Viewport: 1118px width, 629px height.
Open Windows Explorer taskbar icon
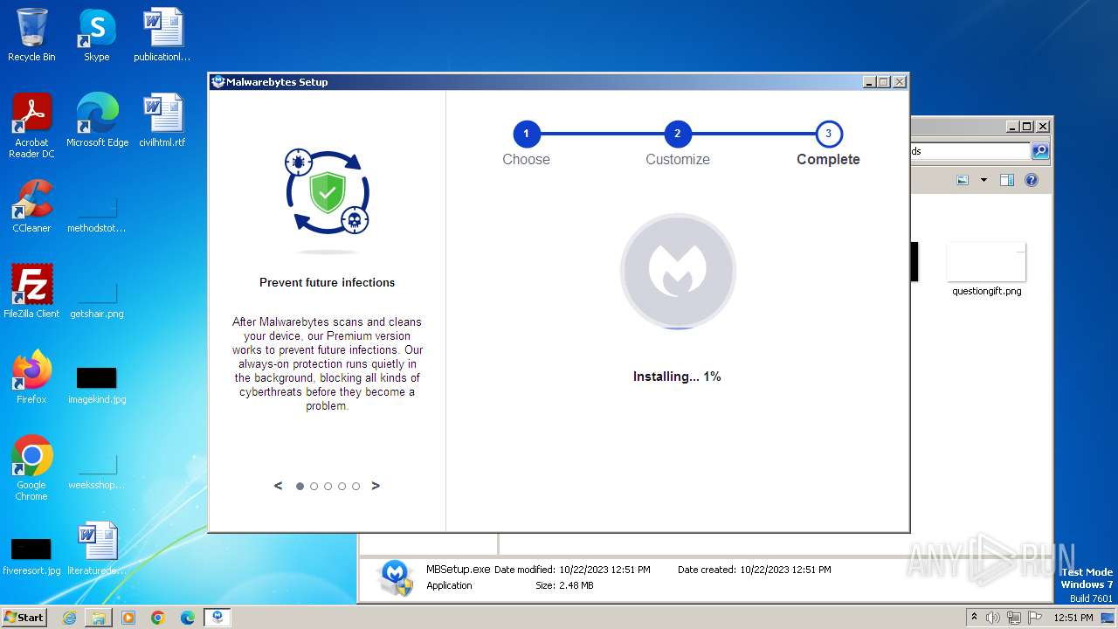(99, 618)
